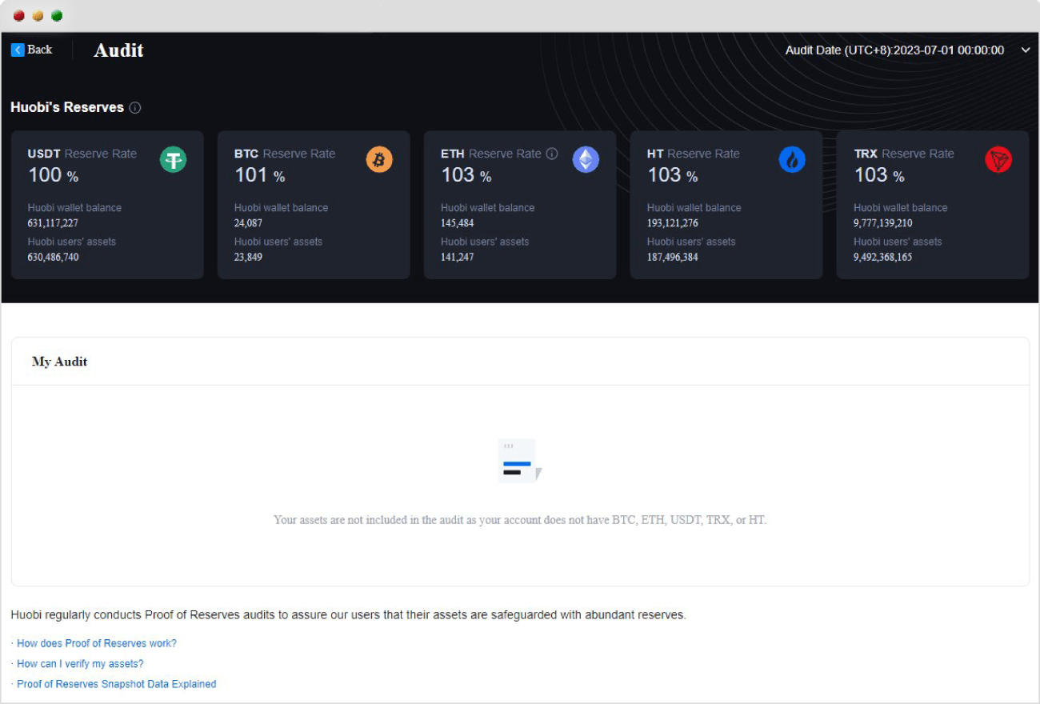Click HT Reserve Rate label
This screenshot has width=1040, height=704.
(694, 154)
